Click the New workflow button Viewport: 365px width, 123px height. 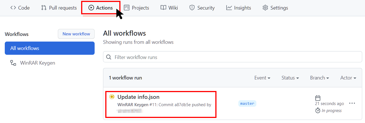[x=76, y=34]
